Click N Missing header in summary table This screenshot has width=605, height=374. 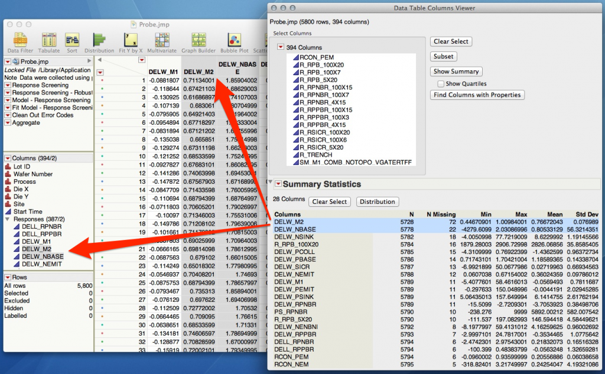tap(441, 214)
